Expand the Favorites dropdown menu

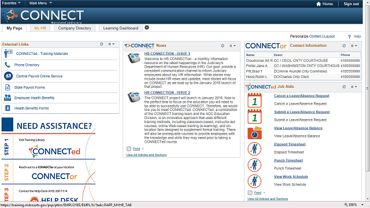[11, 3]
